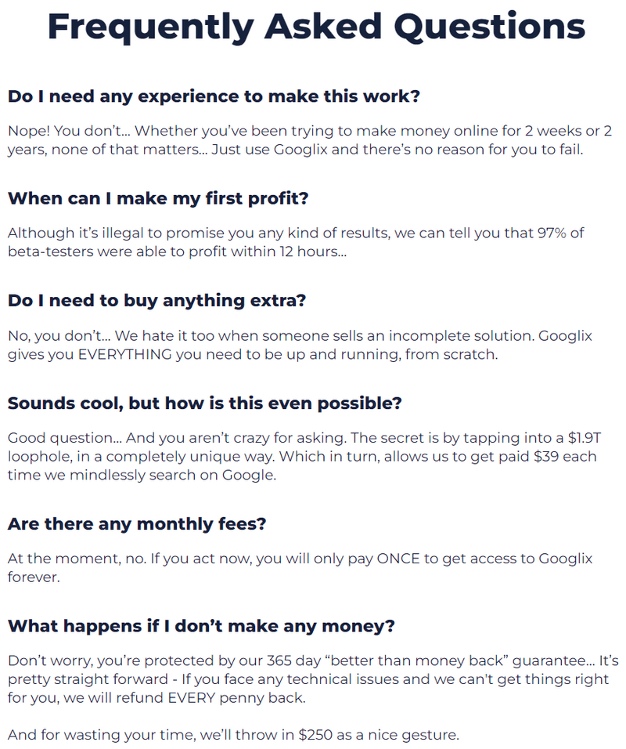The height and width of the screenshot is (749, 626).
Task: Select the 'Sounds cool, but how is this even possible?' question
Action: 205,403
